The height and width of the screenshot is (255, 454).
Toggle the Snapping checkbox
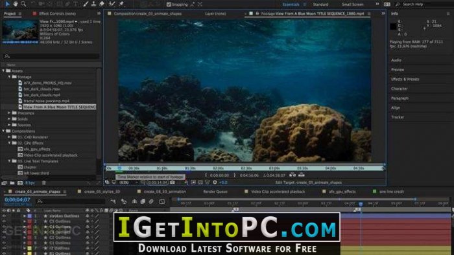tap(169, 5)
